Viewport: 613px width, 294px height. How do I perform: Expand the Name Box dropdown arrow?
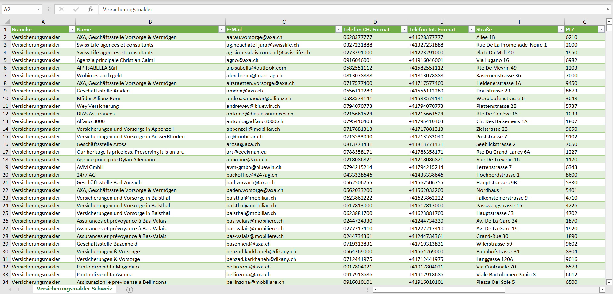(38, 9)
